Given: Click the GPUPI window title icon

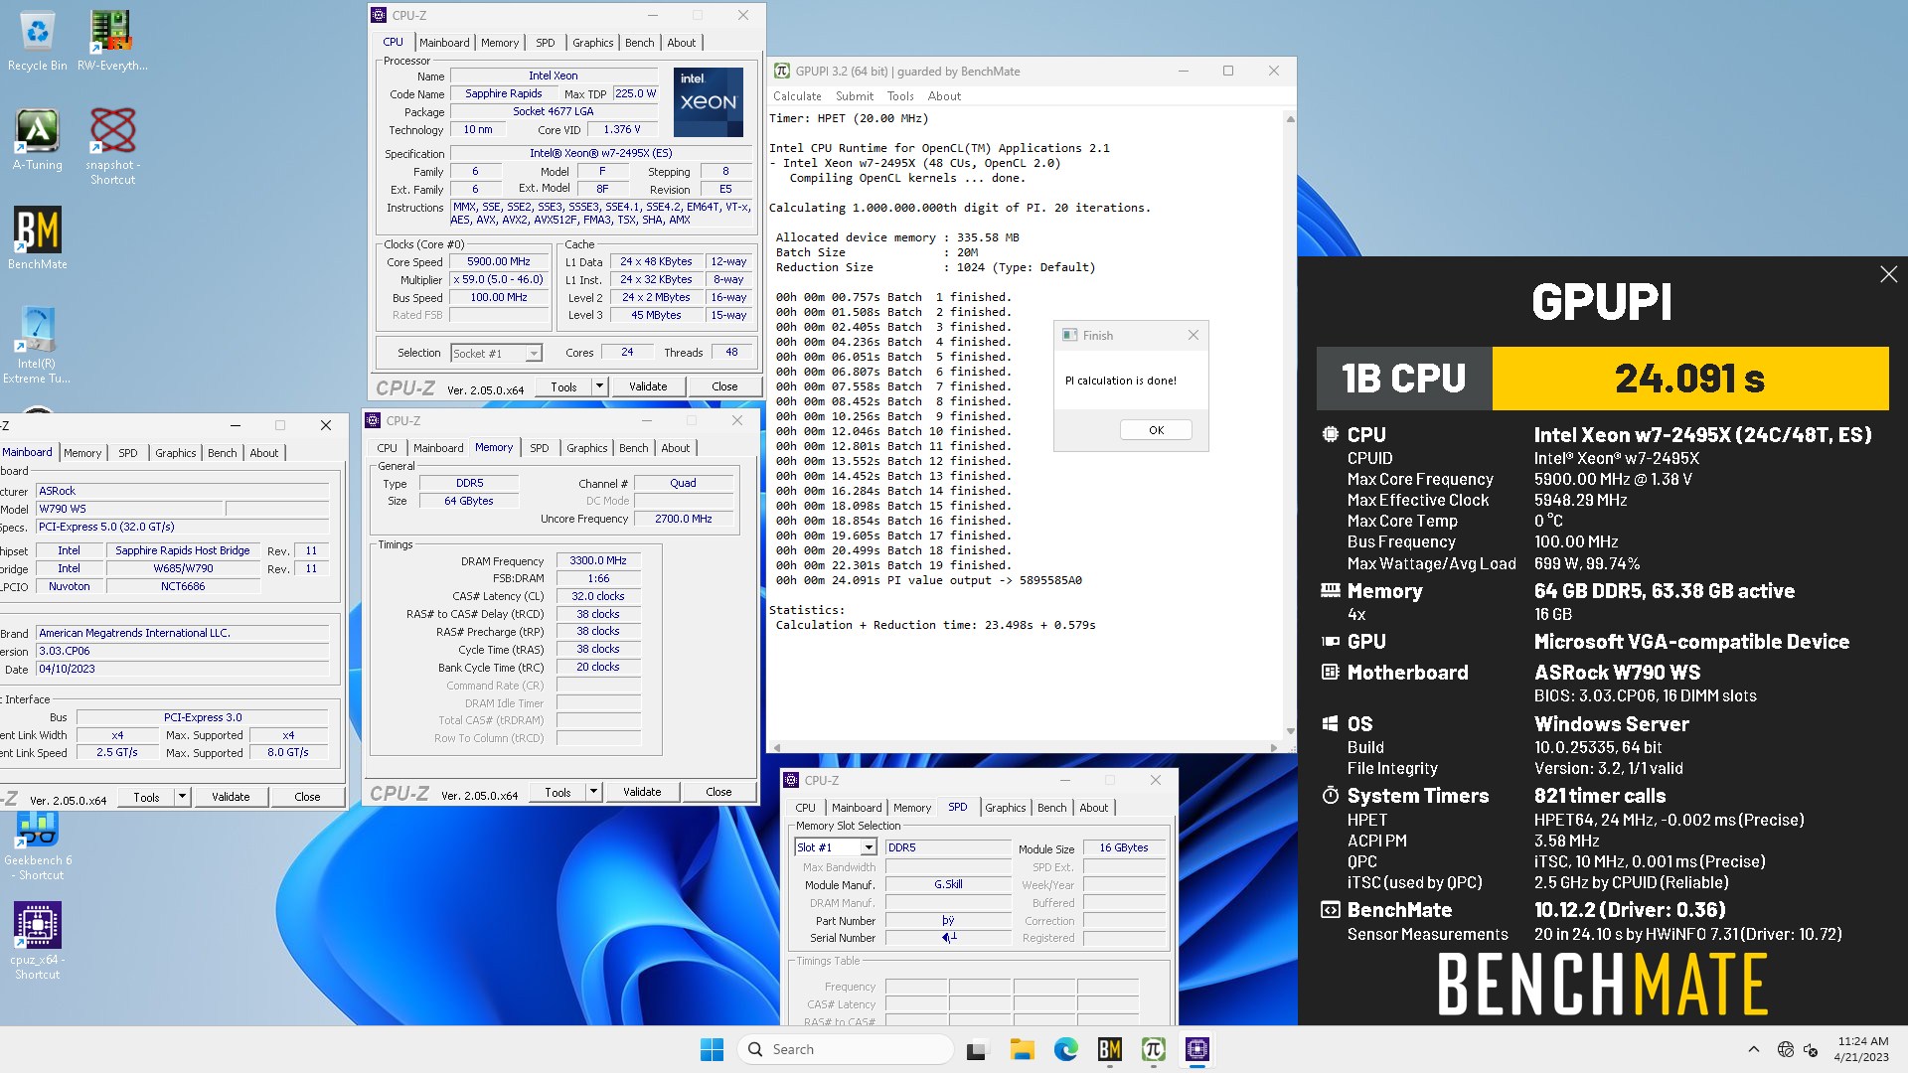Looking at the screenshot, I should (782, 72).
